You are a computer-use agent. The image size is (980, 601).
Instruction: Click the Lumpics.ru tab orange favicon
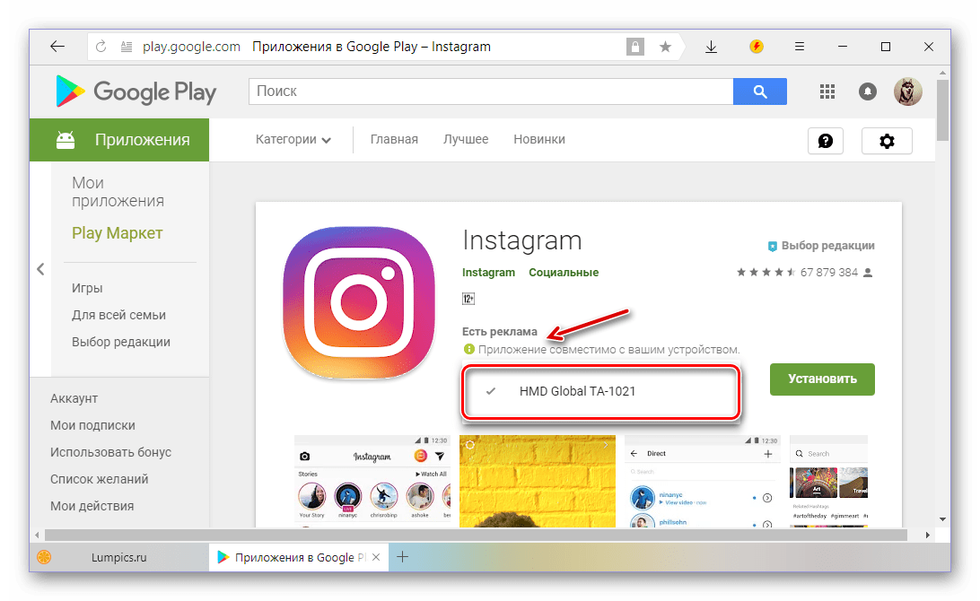point(44,557)
